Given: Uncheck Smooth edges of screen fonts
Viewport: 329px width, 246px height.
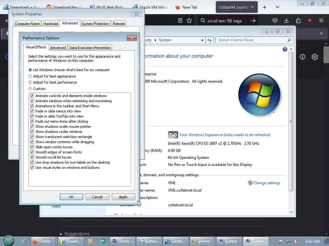Looking at the screenshot, I should point(32,152).
